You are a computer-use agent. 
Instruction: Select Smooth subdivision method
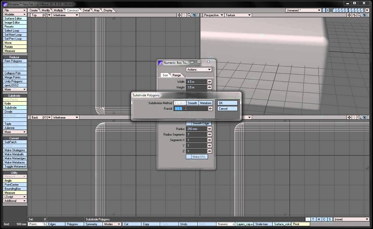pos(192,103)
